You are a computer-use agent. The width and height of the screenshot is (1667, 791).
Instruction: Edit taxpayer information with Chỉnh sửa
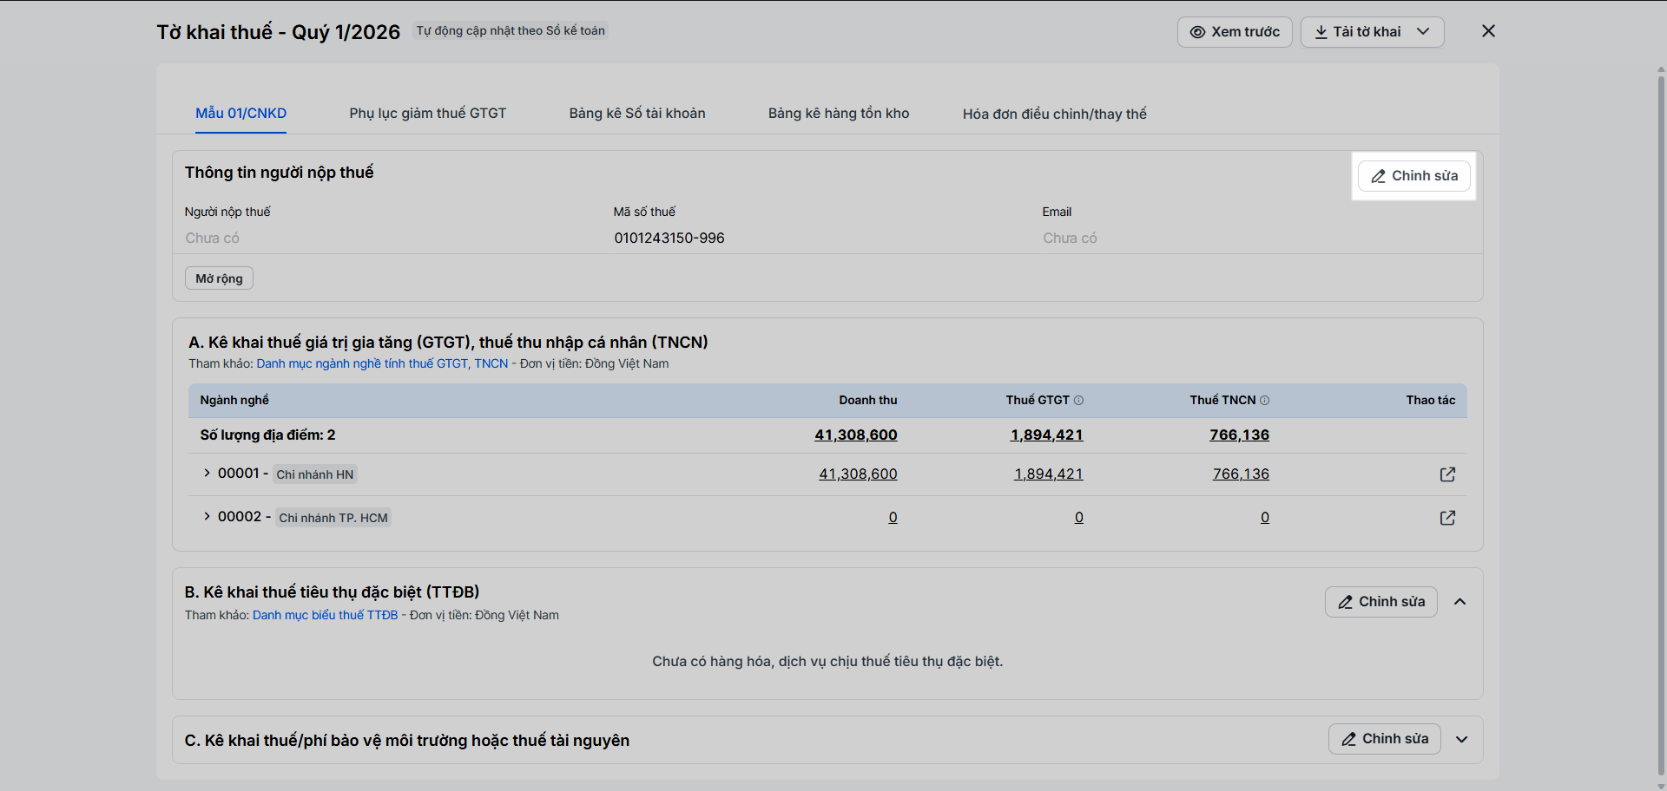[1413, 176]
